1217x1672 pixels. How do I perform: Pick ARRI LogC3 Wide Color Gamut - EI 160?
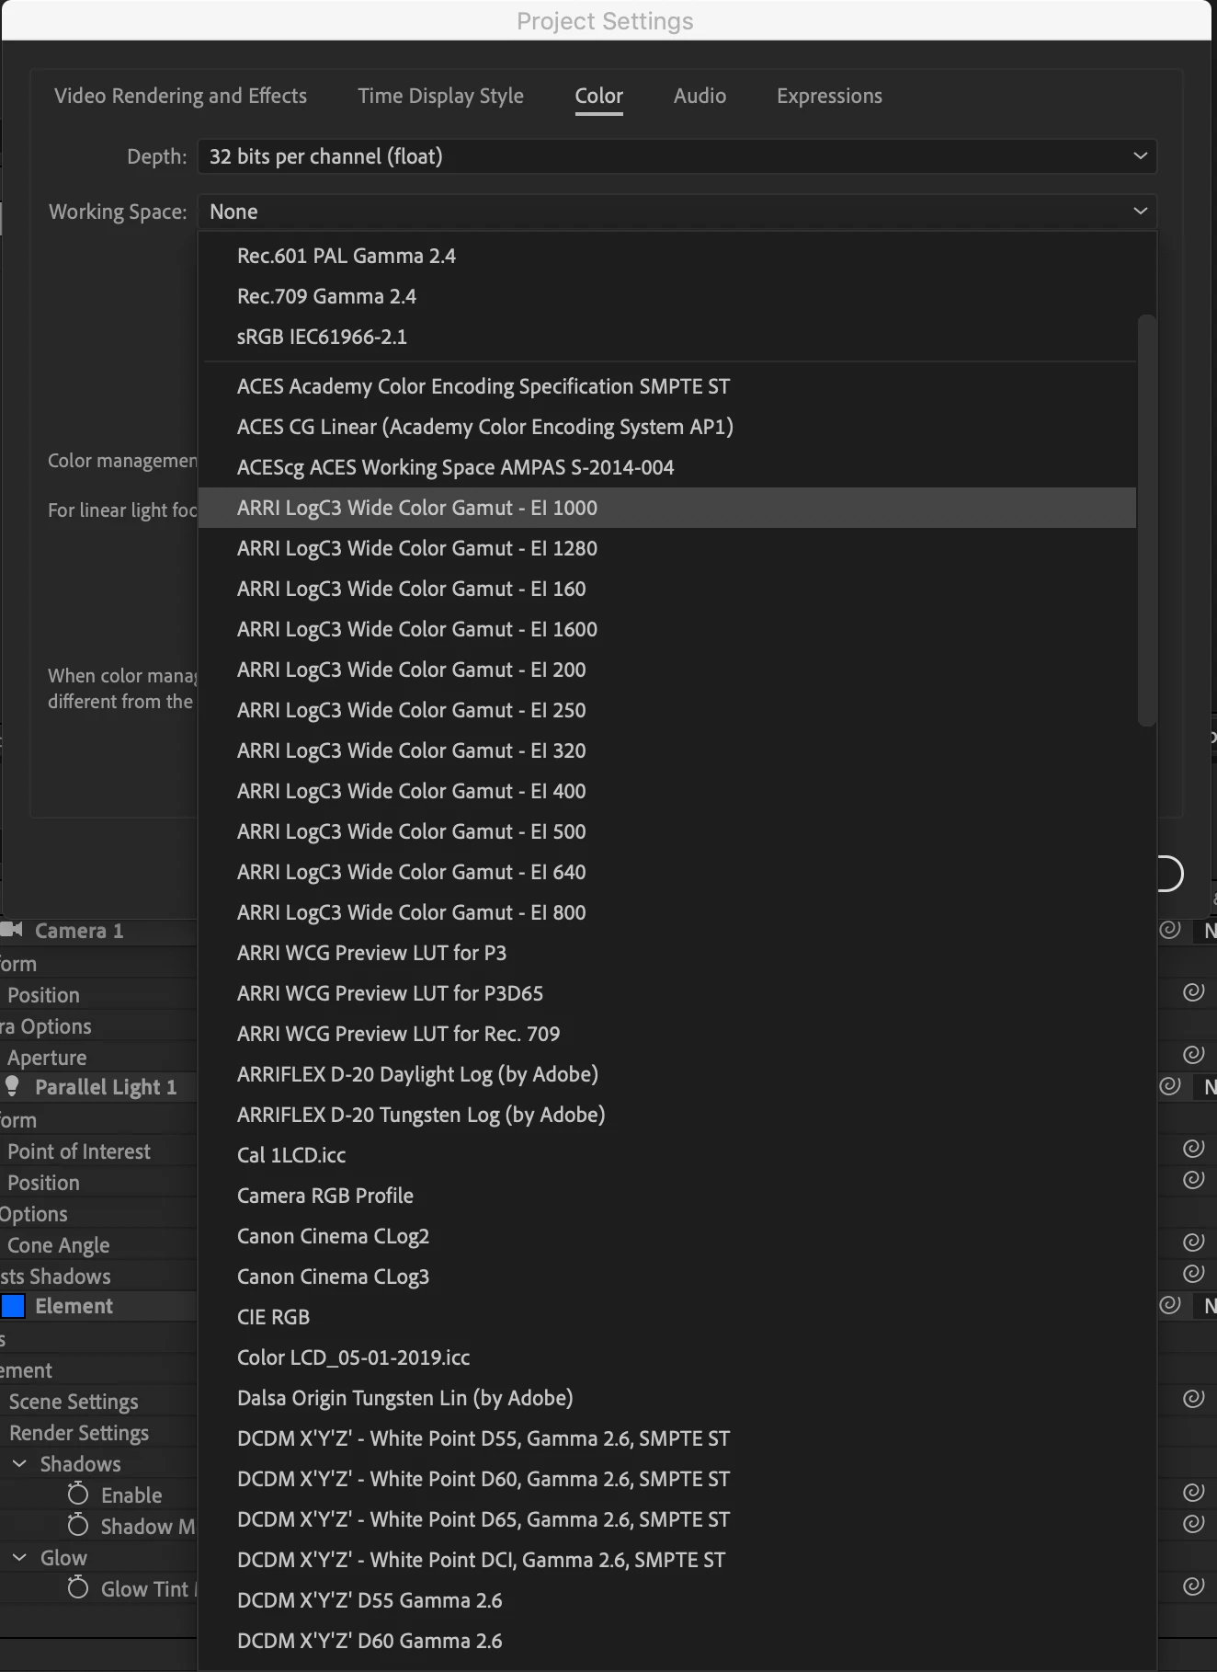(x=667, y=589)
